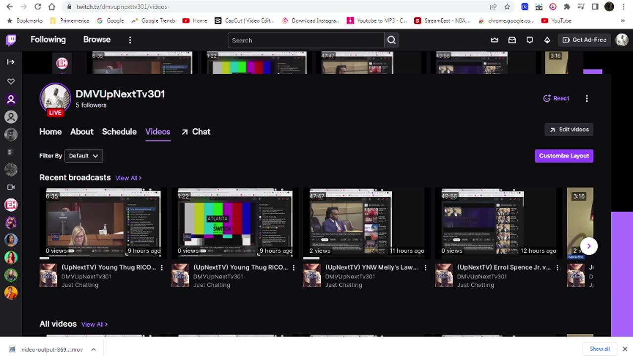Open the CapCut Video Editor bookmark
Screen dimensions: 633x356
[244, 21]
